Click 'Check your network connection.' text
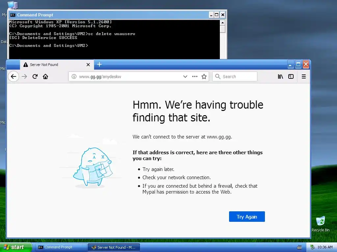Viewport: 337px width, 252px height. pyautogui.click(x=176, y=178)
